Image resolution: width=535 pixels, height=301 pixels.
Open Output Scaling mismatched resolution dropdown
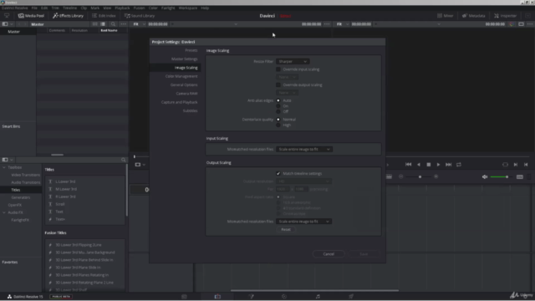[x=303, y=222]
